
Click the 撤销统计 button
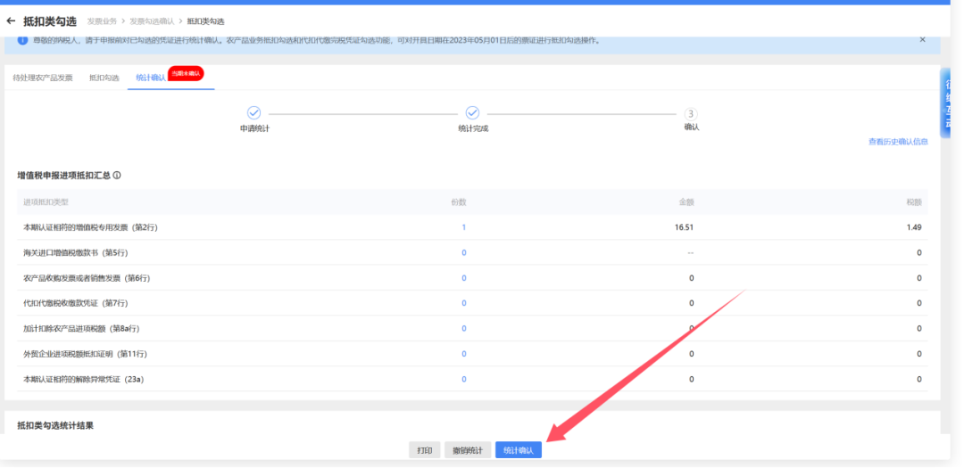468,450
